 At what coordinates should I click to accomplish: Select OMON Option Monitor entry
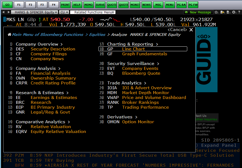point(138,122)
